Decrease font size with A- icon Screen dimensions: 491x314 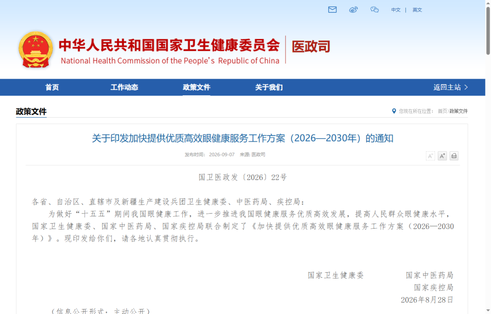pyautogui.click(x=430, y=156)
